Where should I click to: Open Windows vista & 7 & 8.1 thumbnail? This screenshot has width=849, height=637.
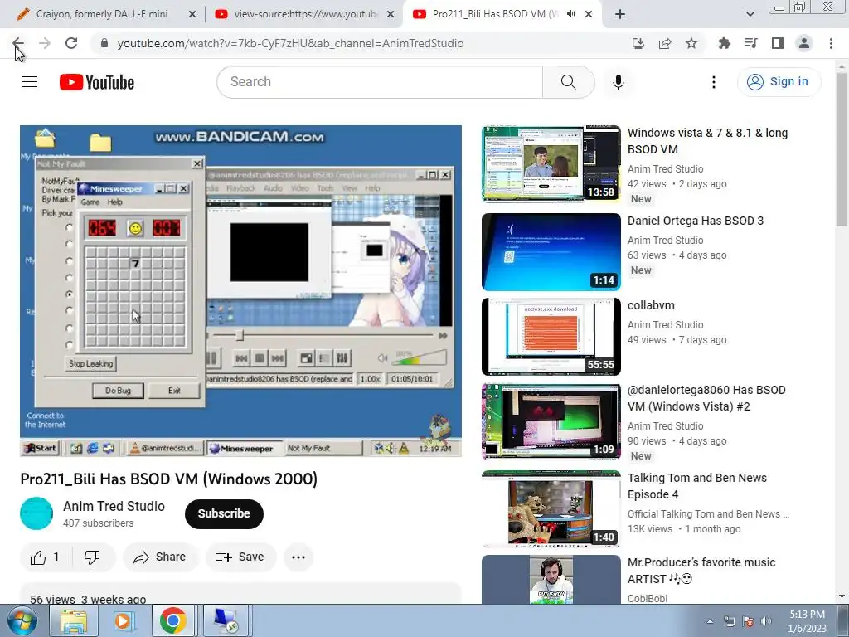point(551,164)
